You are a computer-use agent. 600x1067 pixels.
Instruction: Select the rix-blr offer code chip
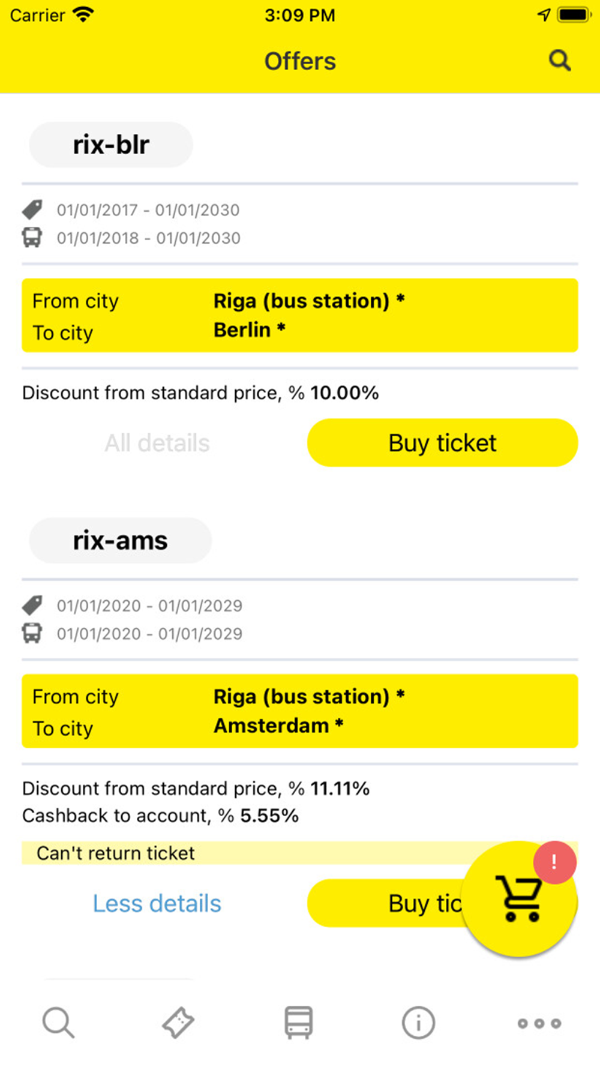coord(111,145)
